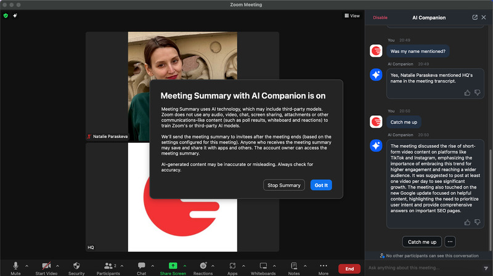
Task: Click the send message arrow icon
Action: coord(486,268)
